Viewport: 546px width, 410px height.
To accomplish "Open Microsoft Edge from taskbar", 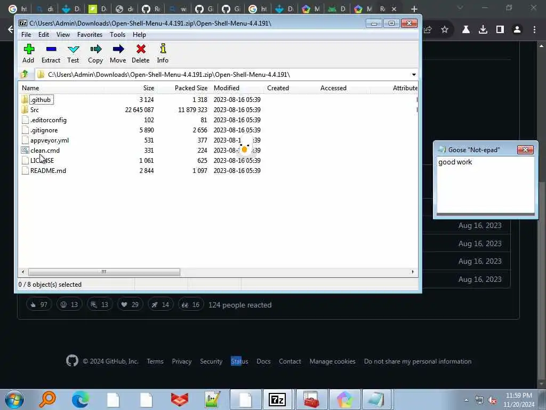I will point(80,399).
